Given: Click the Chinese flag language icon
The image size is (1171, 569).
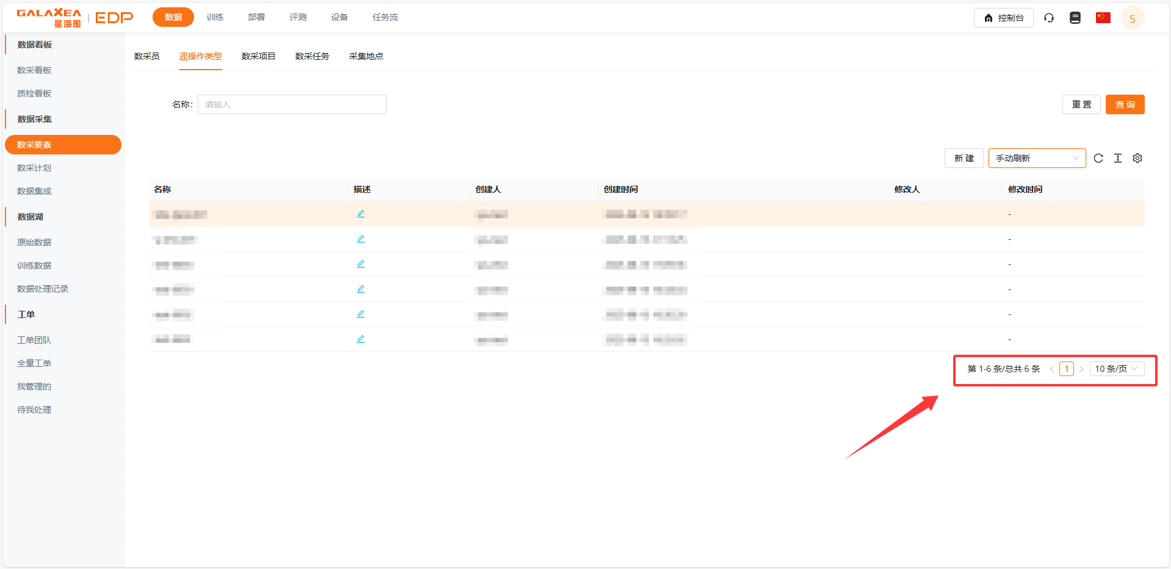Looking at the screenshot, I should (x=1103, y=18).
